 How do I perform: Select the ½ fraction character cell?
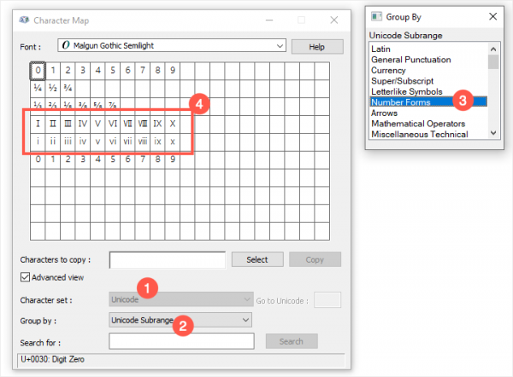[x=53, y=88]
